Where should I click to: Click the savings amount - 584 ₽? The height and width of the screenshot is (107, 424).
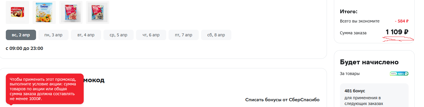[x=402, y=21]
